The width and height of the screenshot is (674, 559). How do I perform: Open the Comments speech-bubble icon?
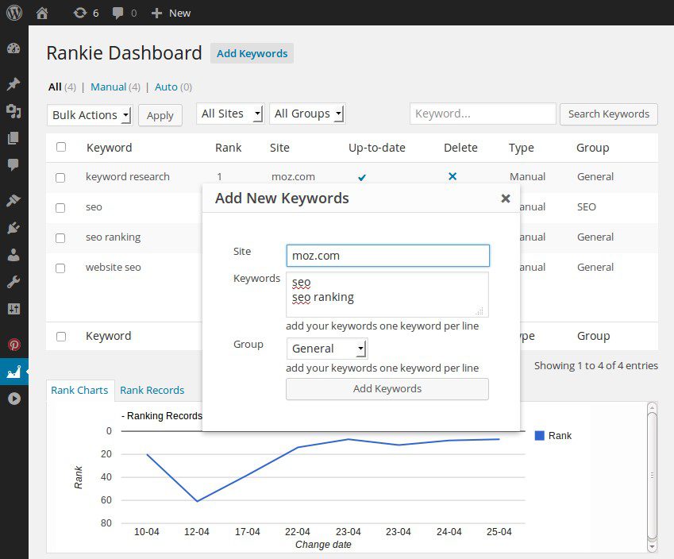(x=12, y=164)
